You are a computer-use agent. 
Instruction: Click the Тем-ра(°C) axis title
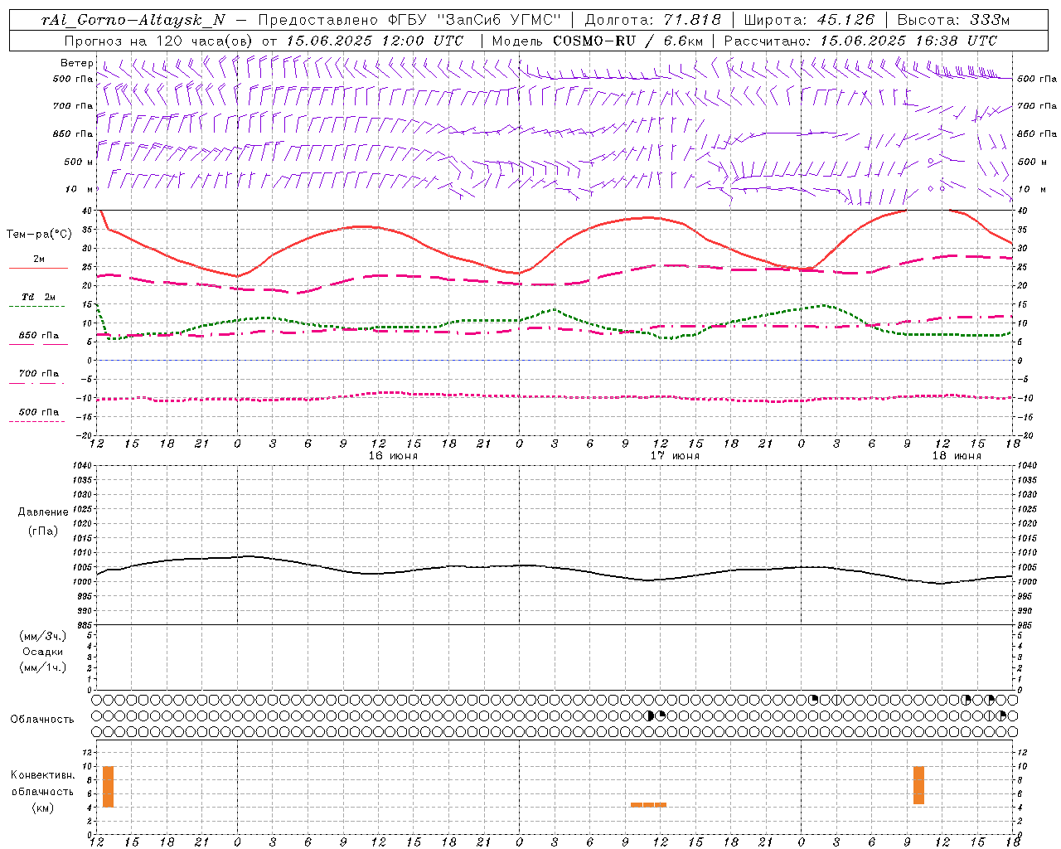point(39,235)
